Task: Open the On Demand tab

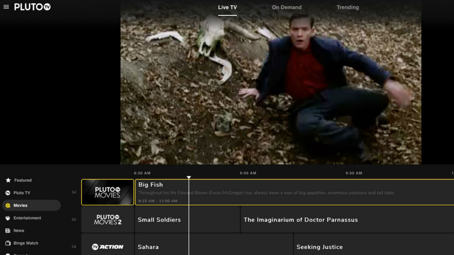Action: [287, 7]
